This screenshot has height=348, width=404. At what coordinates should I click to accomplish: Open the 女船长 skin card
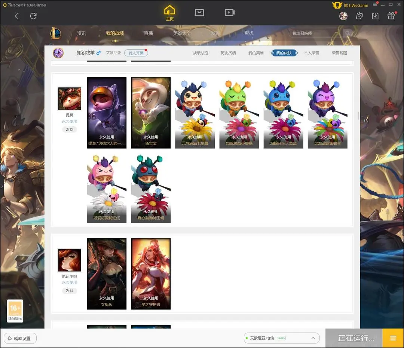click(107, 274)
